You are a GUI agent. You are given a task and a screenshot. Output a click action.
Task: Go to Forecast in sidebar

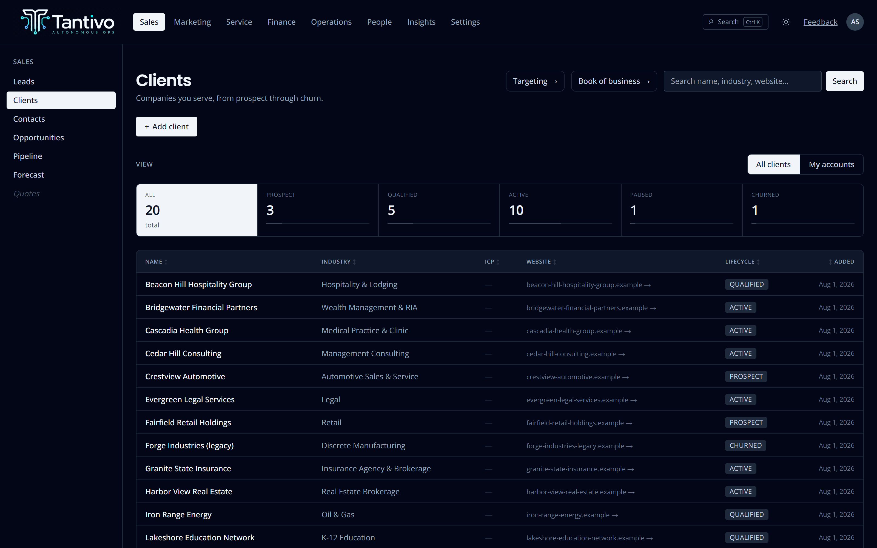pos(61,175)
